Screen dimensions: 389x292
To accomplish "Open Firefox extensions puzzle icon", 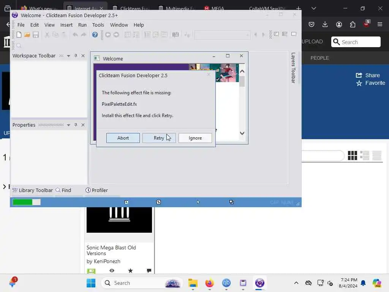I will pyautogui.click(x=353, y=24).
